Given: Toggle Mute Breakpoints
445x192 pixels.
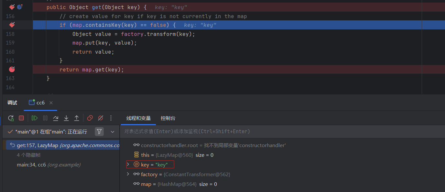Looking at the screenshot, I should coord(101,118).
